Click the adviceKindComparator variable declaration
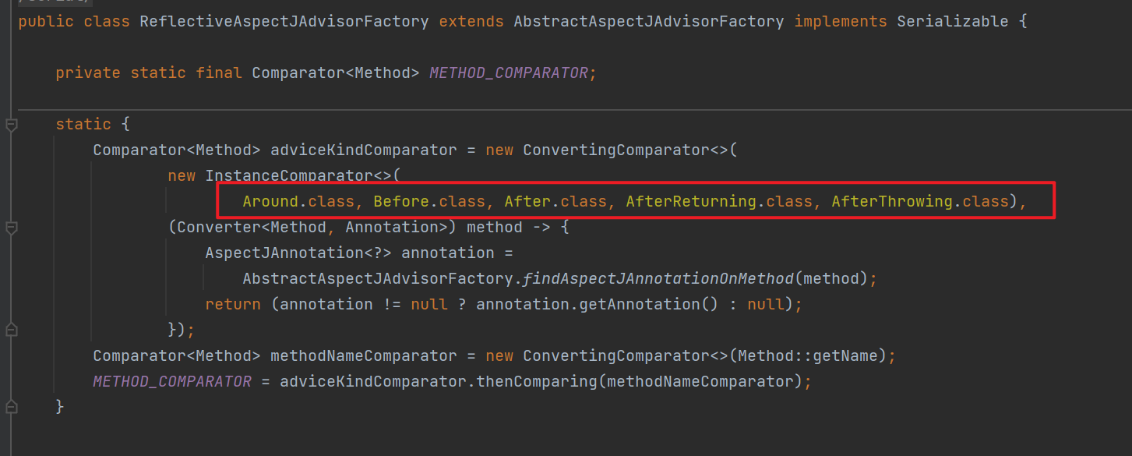The height and width of the screenshot is (456, 1132). (x=363, y=150)
